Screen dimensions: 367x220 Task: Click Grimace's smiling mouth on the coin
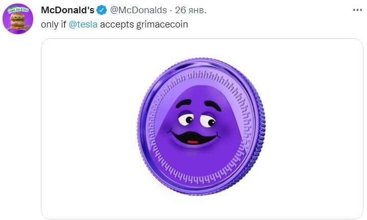coord(194,137)
